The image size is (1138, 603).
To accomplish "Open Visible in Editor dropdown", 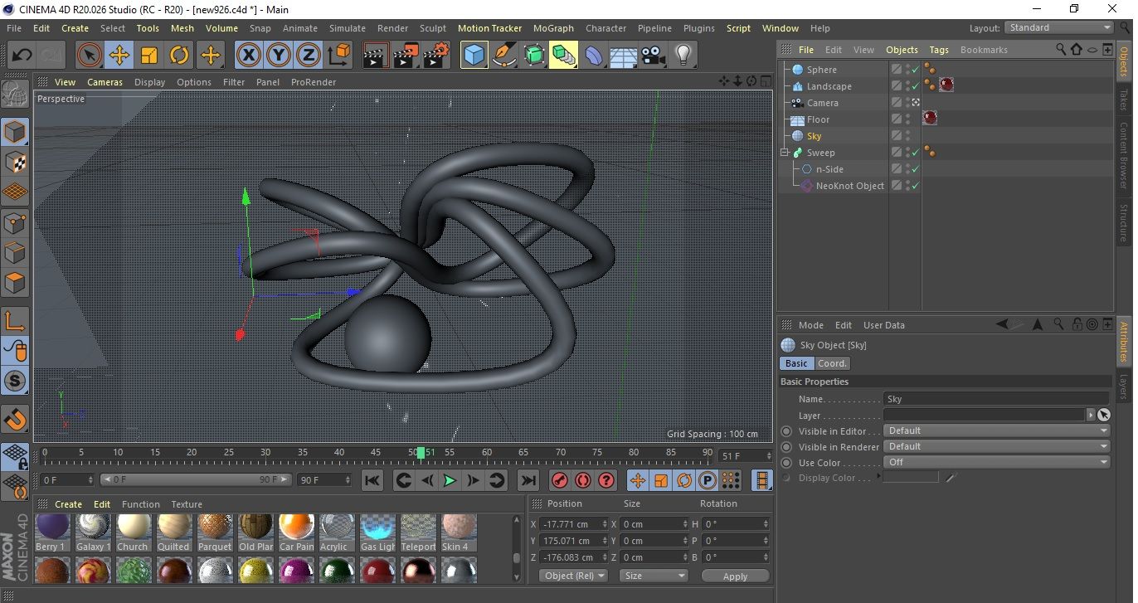I will [x=997, y=431].
